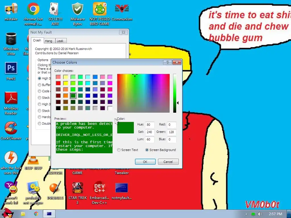291x218 pixels.
Task: Click the Choose Colors help question button
Action: (x=167, y=62)
